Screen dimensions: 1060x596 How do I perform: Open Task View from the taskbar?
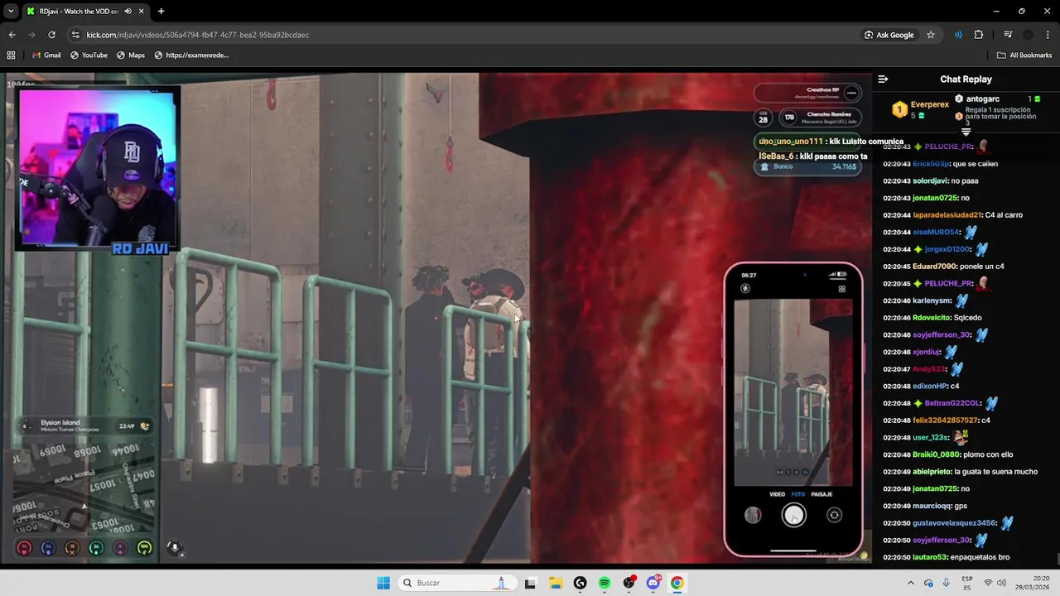pos(531,583)
